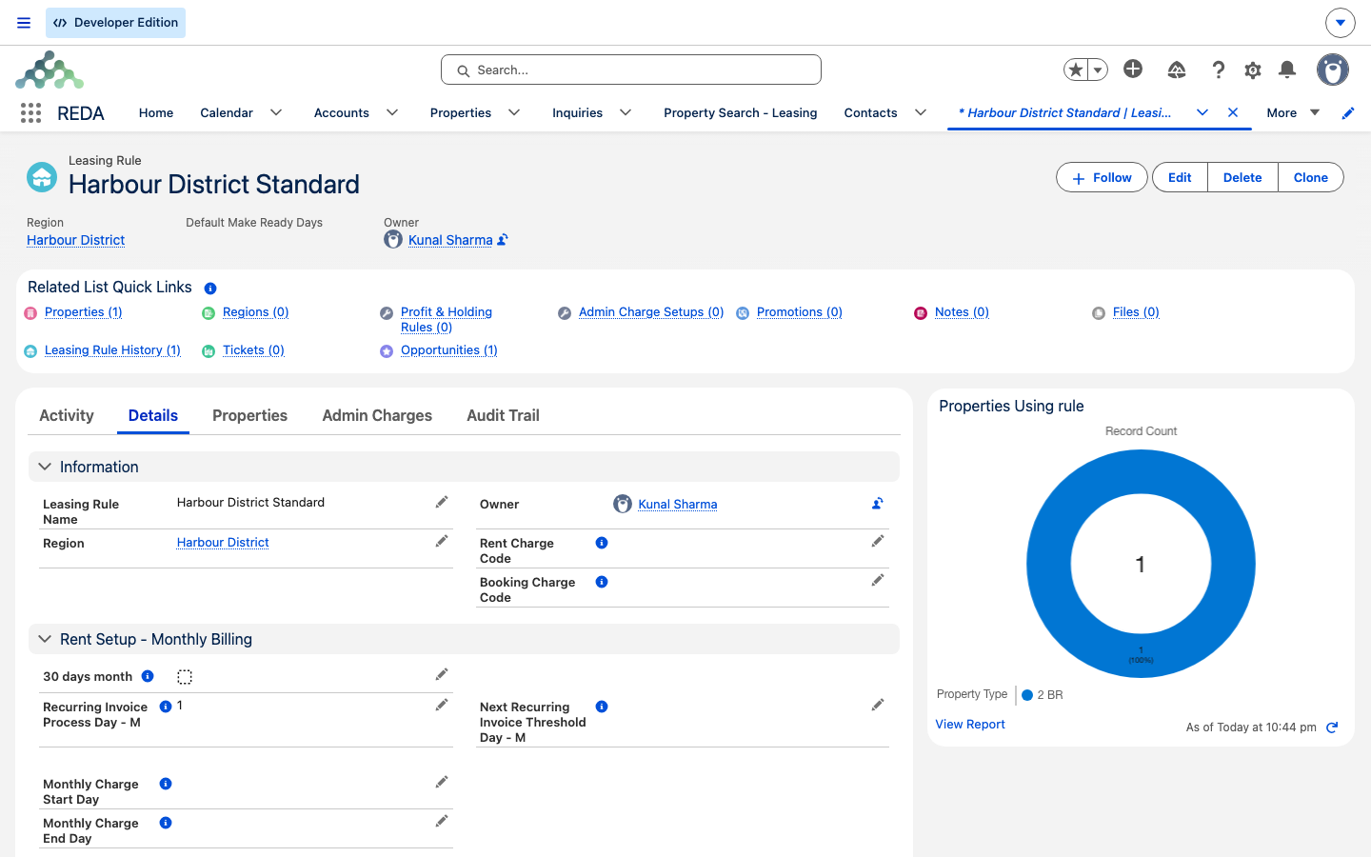Open the notifications bell
This screenshot has height=857, width=1371.
point(1287,70)
